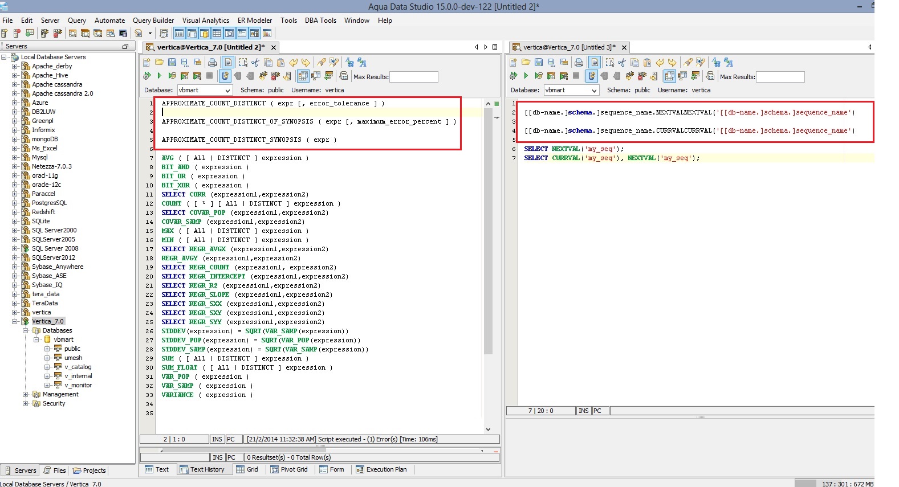This screenshot has width=899, height=487.
Task: Click the Save icon in Untitled 2 toolbar
Action: (172, 63)
